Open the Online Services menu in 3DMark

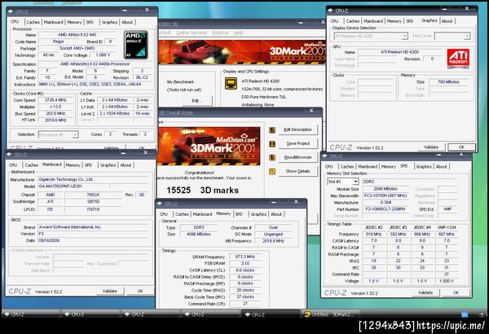pos(192,33)
